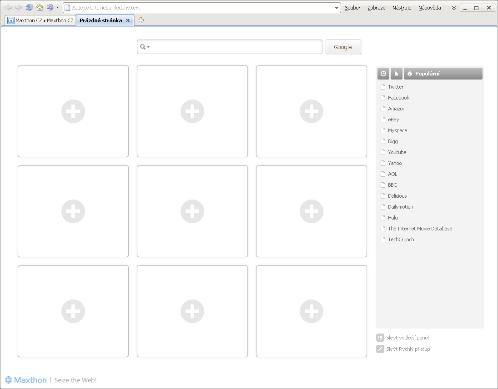This screenshot has height=389, width=498.
Task: Open a new tab with the plus icon
Action: pyautogui.click(x=141, y=20)
